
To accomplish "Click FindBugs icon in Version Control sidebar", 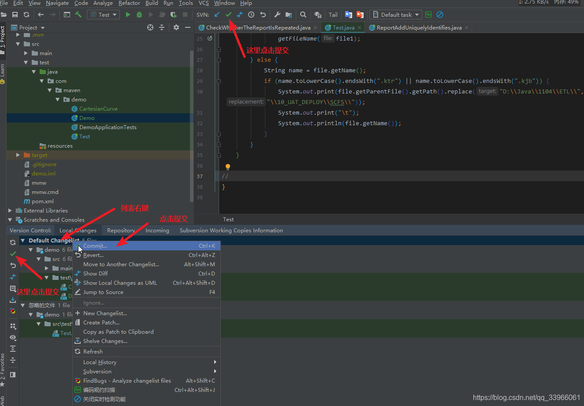I will coord(13,311).
